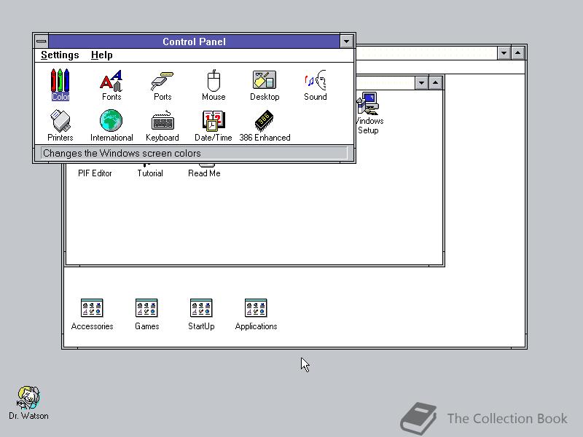583x437 pixels.
Task: Minimize the Program Manager window
Action: point(504,52)
